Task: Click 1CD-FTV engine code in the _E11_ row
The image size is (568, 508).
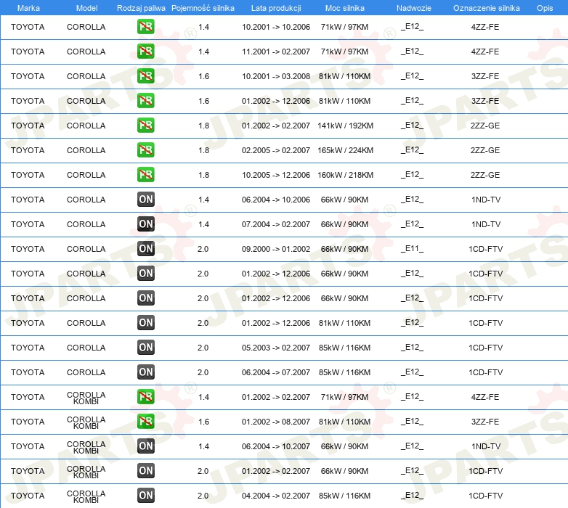Action: pyautogui.click(x=486, y=249)
